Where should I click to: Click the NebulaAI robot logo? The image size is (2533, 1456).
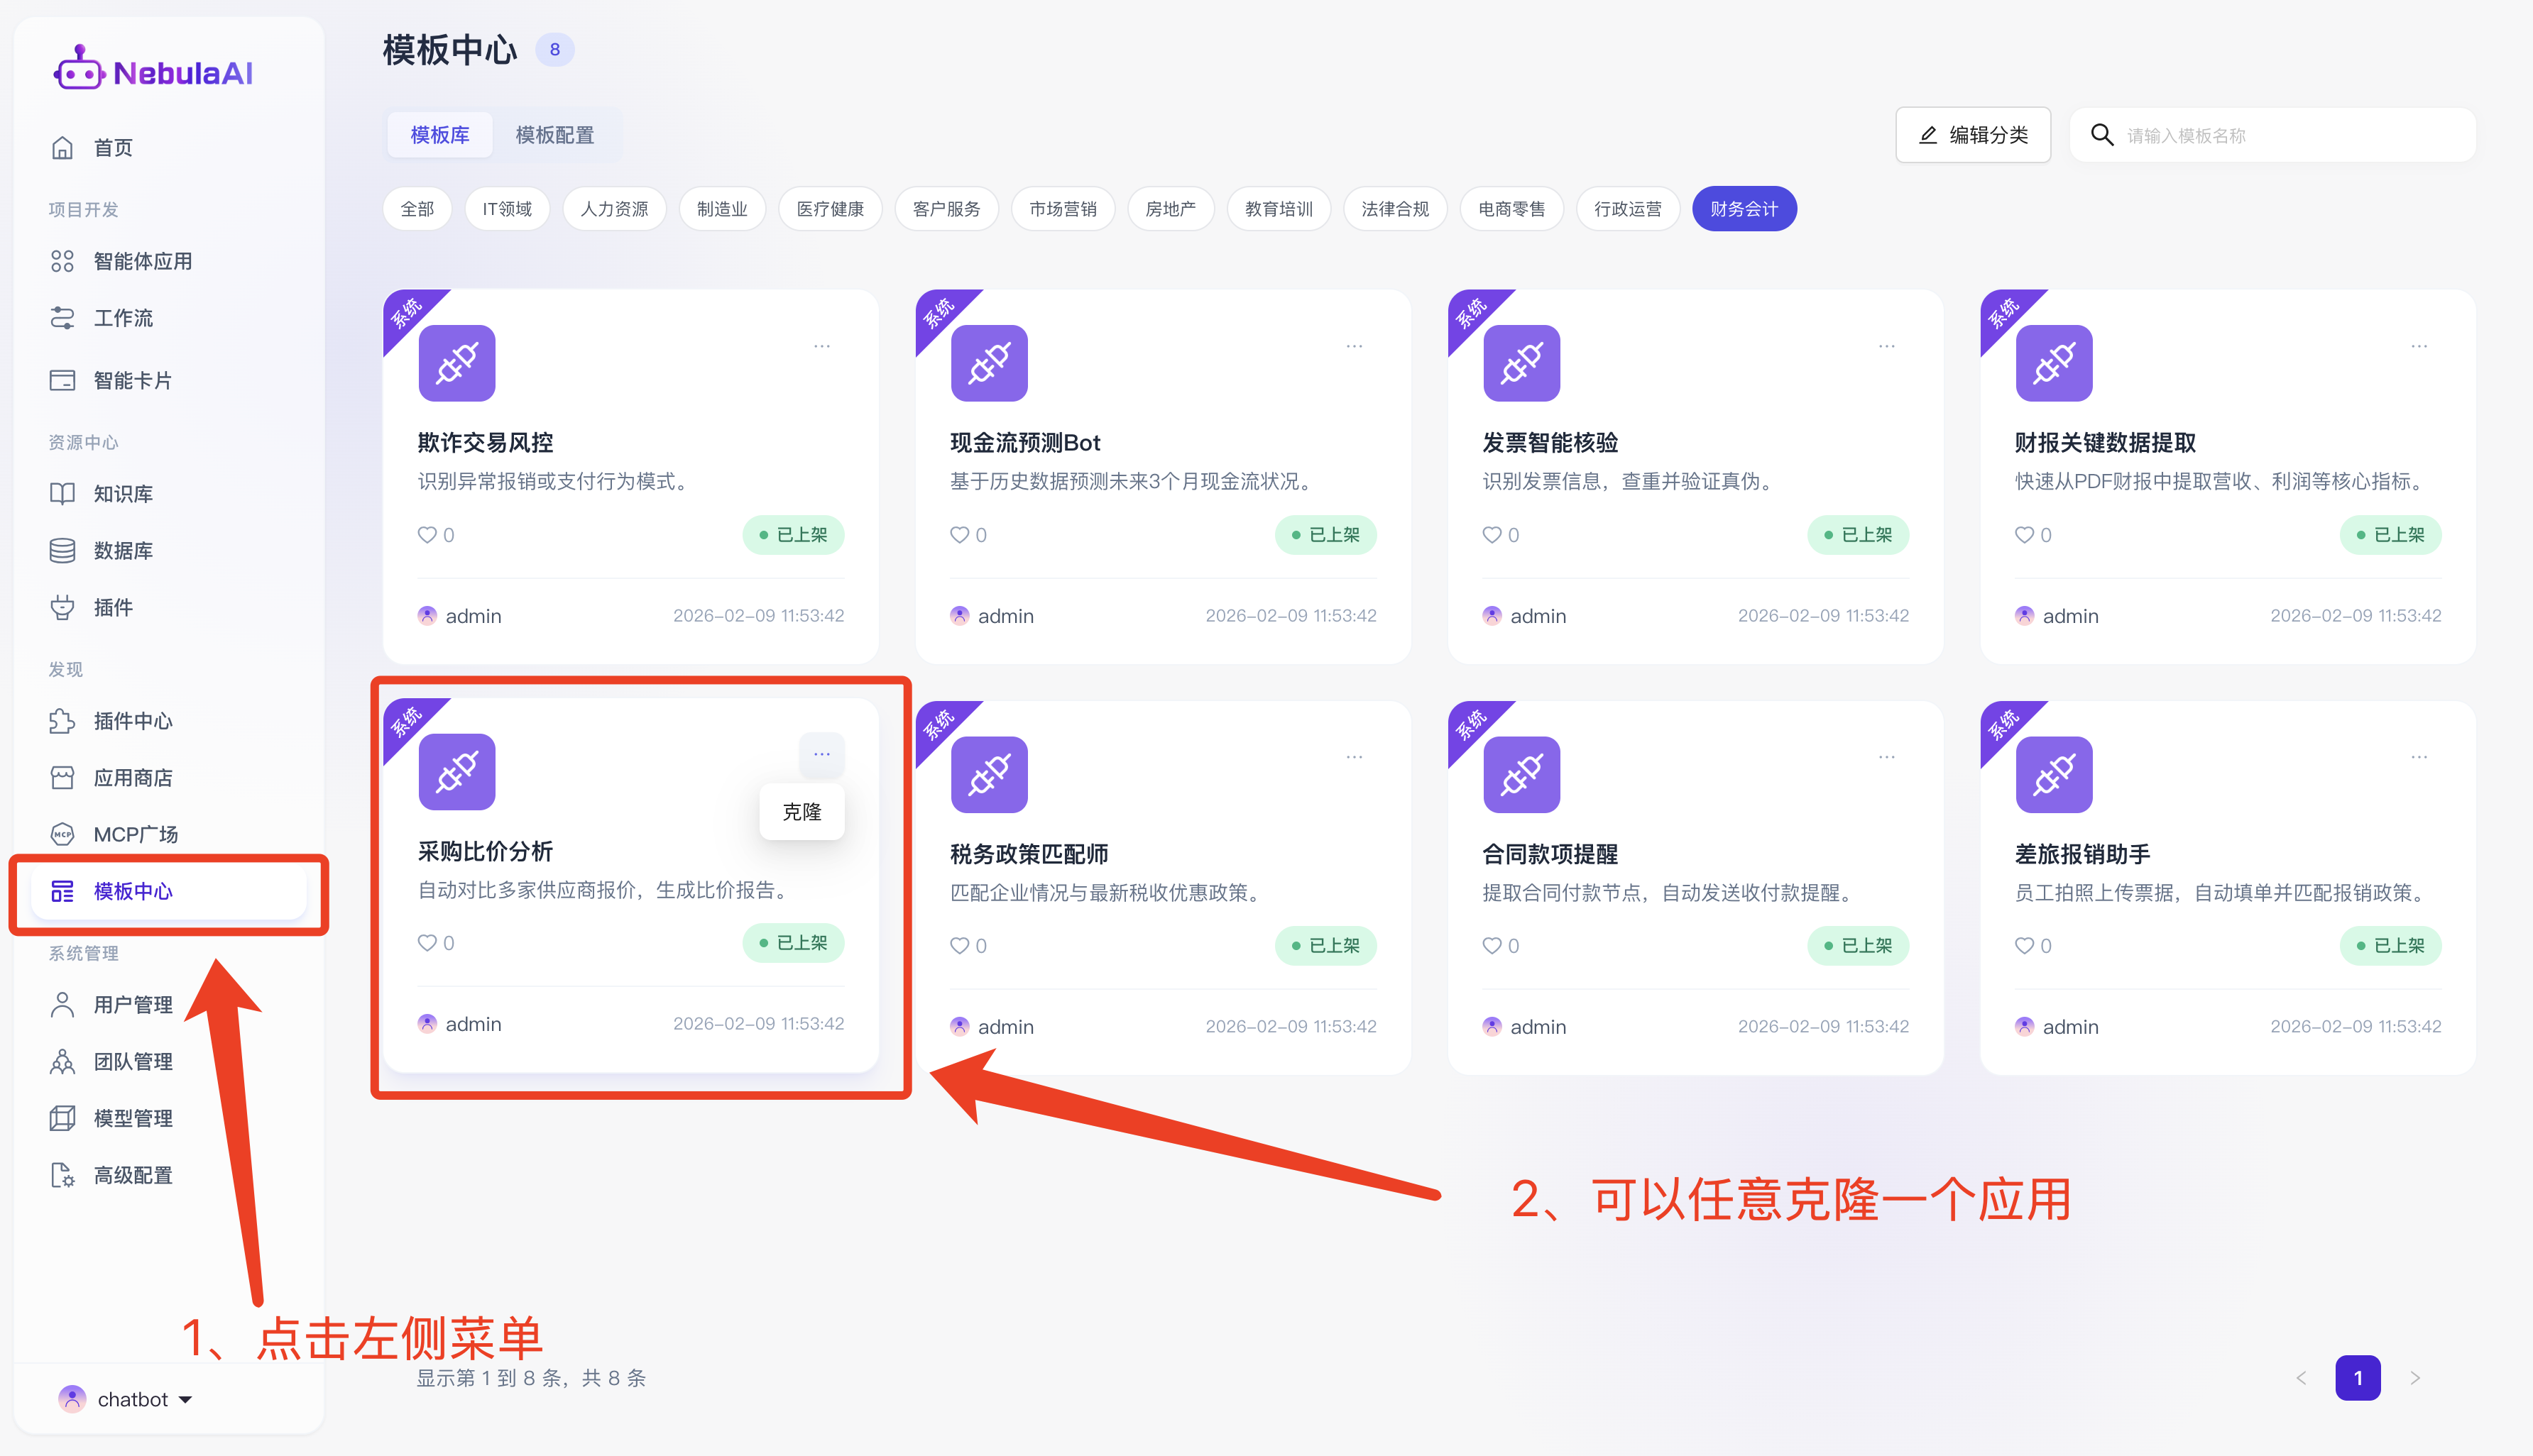click(x=79, y=70)
